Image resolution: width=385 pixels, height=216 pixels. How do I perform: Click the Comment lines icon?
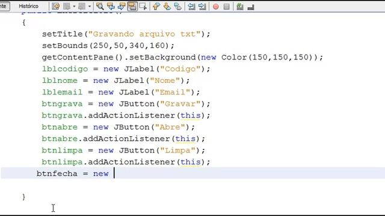[x=240, y=7]
